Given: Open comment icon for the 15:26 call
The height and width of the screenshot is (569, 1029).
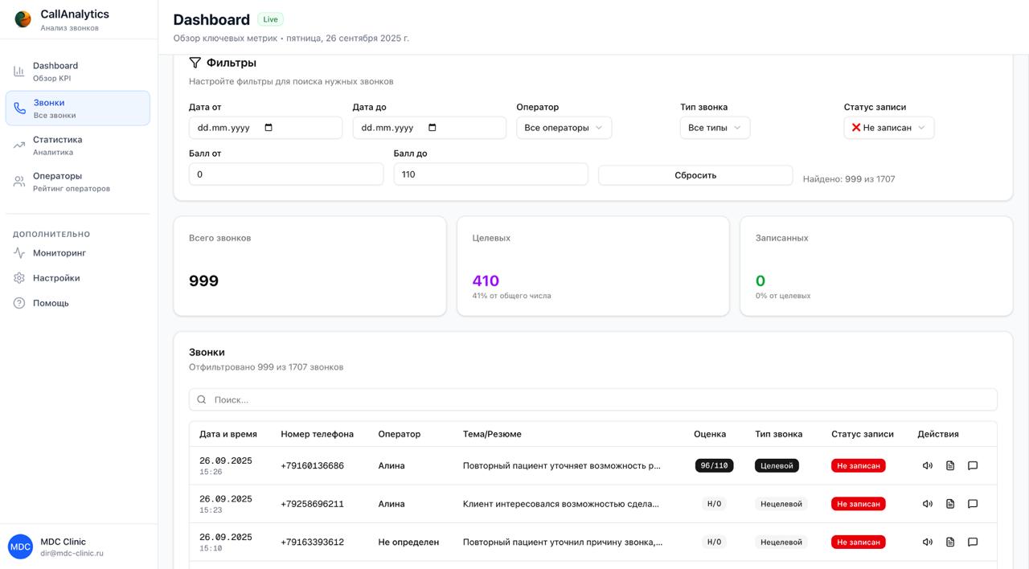Looking at the screenshot, I should pos(973,465).
